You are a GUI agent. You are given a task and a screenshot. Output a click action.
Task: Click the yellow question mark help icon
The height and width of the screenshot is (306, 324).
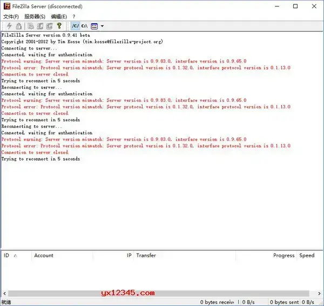(59, 26)
